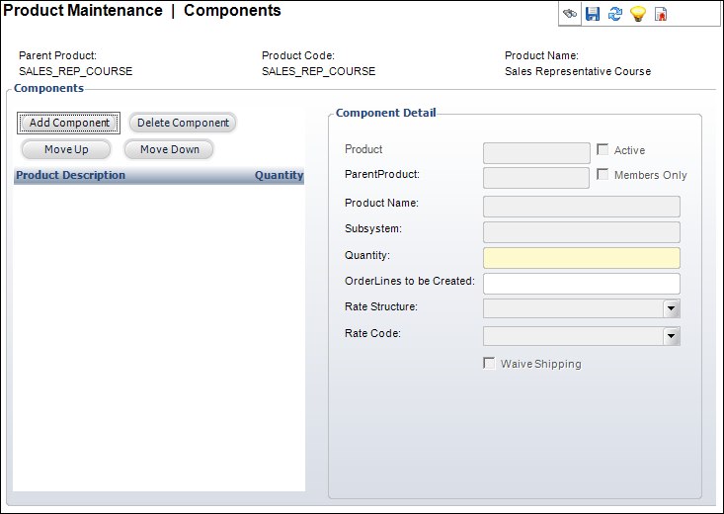Tick the Active checkbox
Screen dimensions: 724x514
pyautogui.click(x=603, y=149)
